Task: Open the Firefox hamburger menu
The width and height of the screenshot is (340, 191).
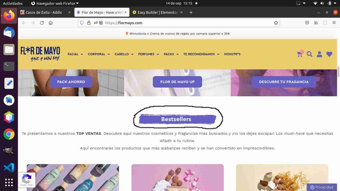Action: pyautogui.click(x=334, y=23)
